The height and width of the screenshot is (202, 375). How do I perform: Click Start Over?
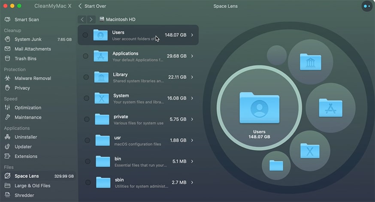(92, 6)
